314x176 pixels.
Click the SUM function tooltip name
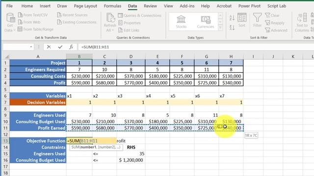click(x=75, y=147)
